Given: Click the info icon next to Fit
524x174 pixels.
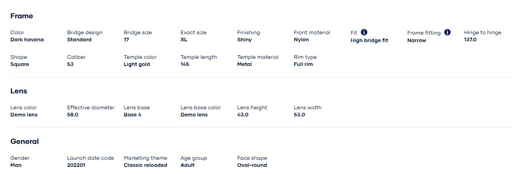Looking at the screenshot, I should 364,32.
